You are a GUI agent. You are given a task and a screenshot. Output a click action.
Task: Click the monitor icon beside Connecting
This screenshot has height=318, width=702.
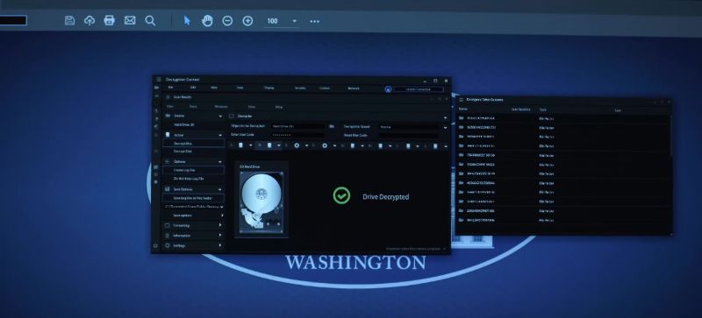click(168, 225)
